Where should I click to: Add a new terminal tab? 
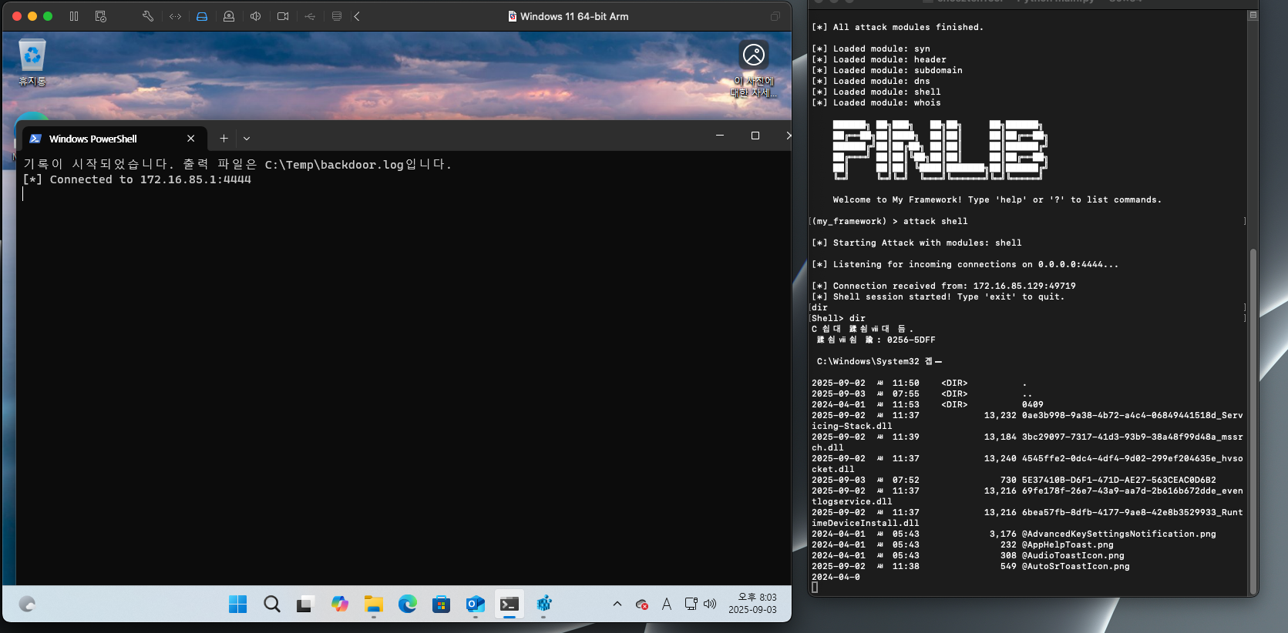point(224,139)
